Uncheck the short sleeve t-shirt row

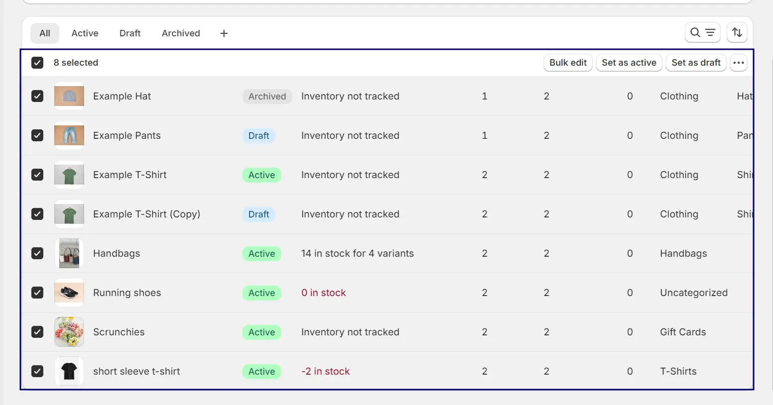tap(37, 371)
